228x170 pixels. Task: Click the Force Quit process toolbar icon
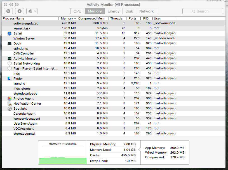click(x=8, y=11)
